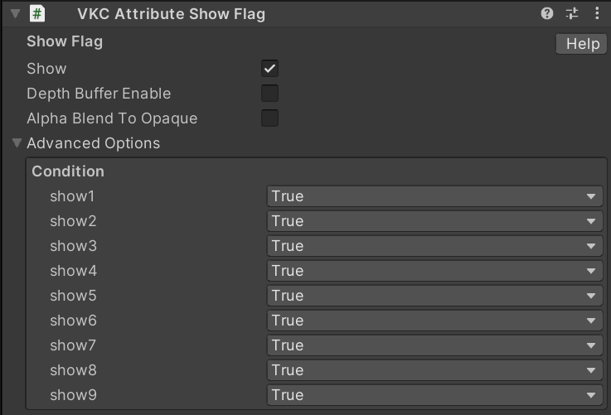Open the show2 condition dropdown

point(434,221)
